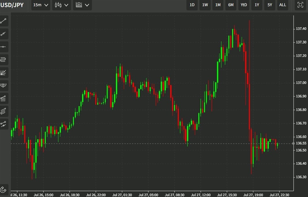Select the pitchfork drawing tool
Image resolution: width=308 pixels, height=197 pixels.
[4, 98]
